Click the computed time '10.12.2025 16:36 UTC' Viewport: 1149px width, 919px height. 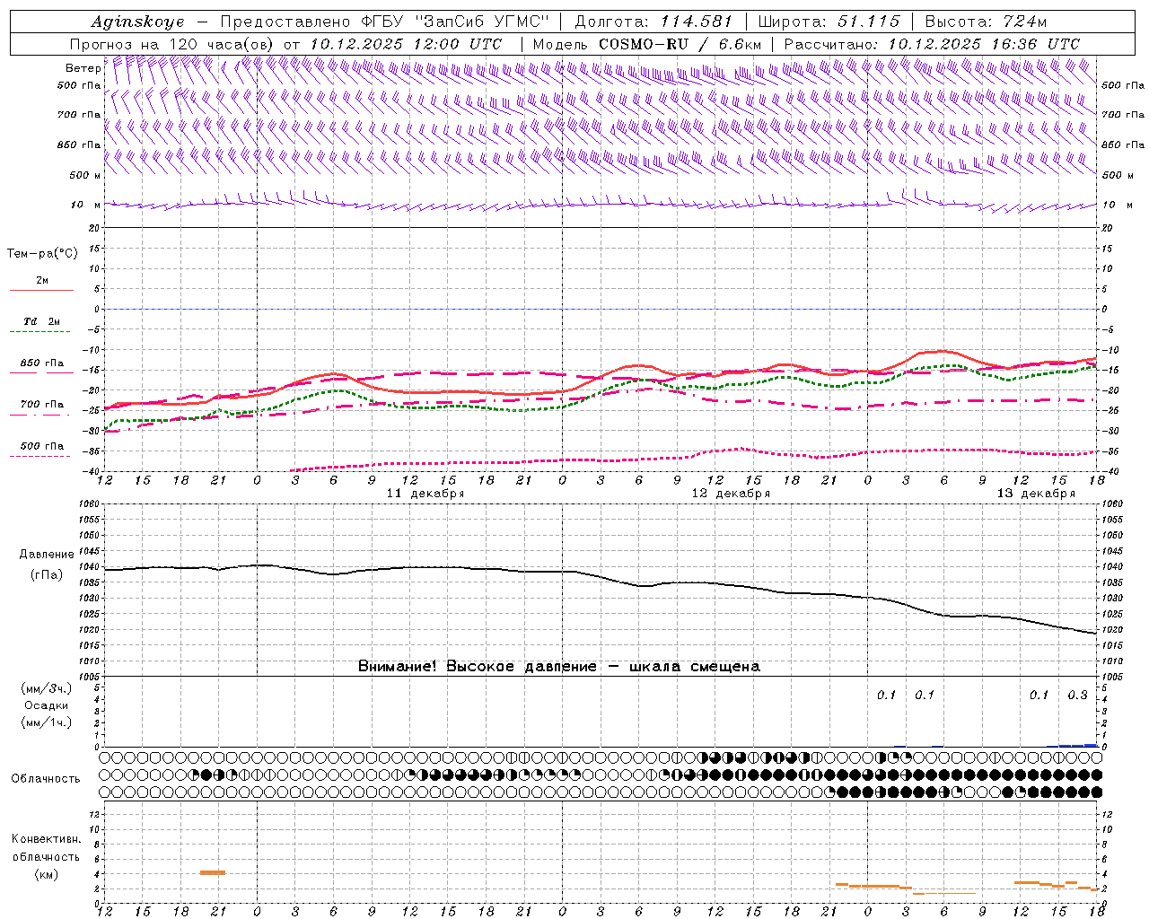984,44
